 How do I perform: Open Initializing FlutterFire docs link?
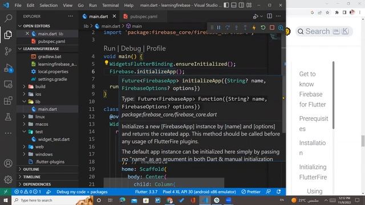(313, 172)
